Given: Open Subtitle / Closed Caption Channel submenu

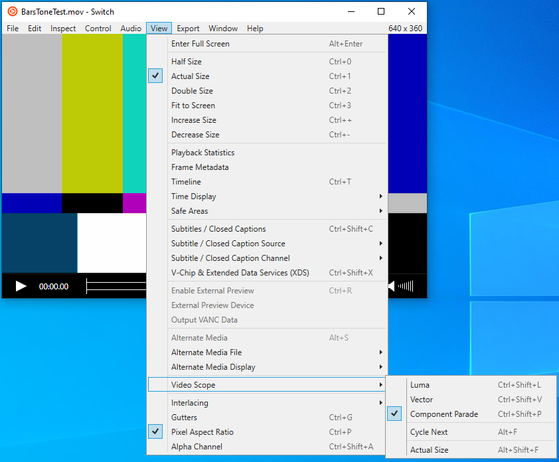Looking at the screenshot, I should click(x=267, y=258).
